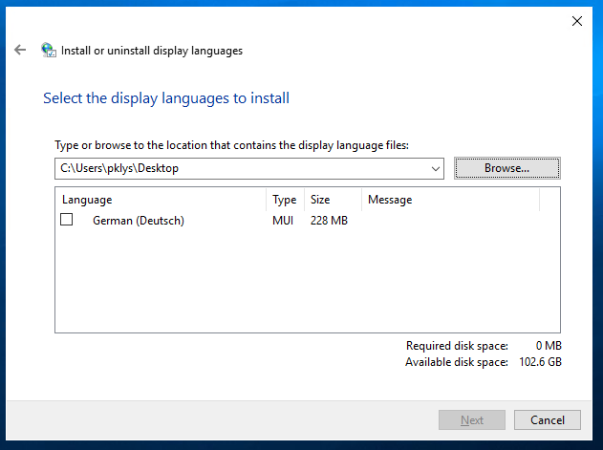Close the display languages window

[576, 20]
